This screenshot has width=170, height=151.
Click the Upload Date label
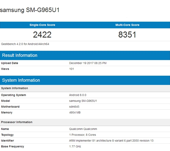10,63
